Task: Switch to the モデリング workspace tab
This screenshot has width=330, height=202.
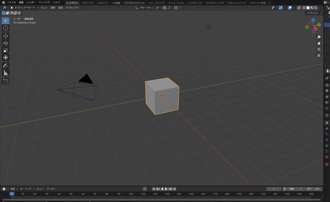Action: (87, 3)
